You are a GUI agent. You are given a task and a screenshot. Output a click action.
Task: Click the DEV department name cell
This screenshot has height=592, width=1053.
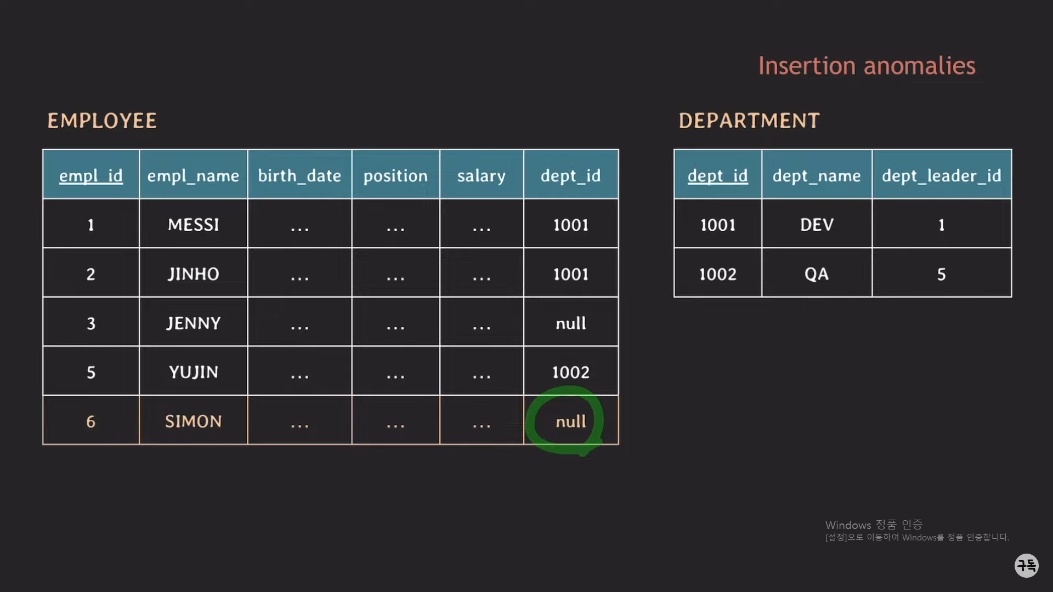pyautogui.click(x=816, y=224)
